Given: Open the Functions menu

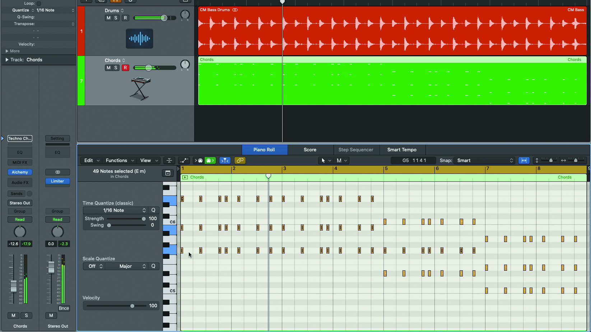Looking at the screenshot, I should pyautogui.click(x=120, y=161).
